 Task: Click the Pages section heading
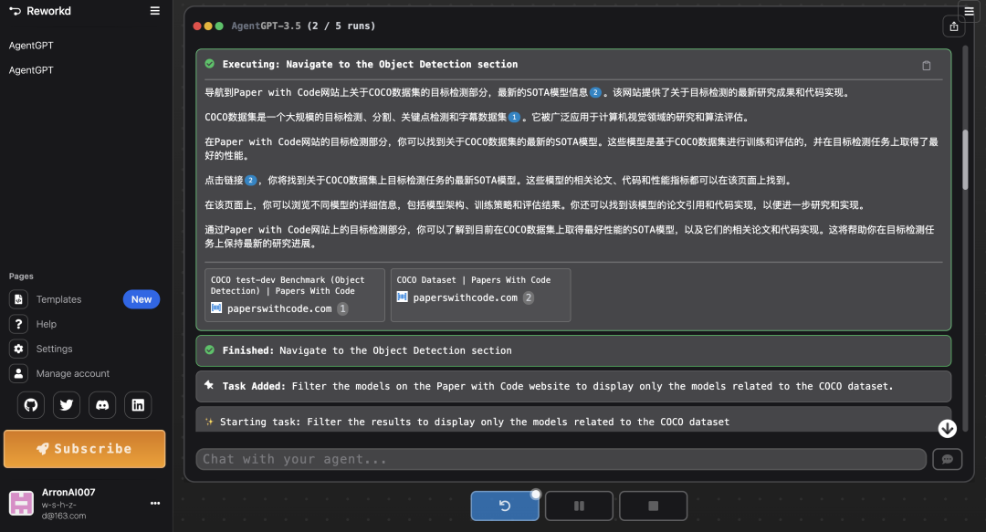[21, 276]
